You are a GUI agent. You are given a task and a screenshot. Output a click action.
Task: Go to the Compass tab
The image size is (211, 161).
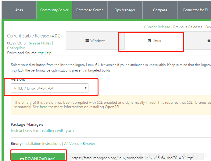(160, 10)
